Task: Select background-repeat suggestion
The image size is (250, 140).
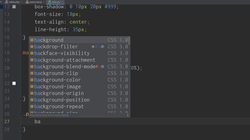Action: pyautogui.click(x=79, y=107)
